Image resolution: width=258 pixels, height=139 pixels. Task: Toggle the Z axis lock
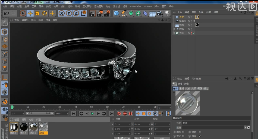pyautogui.click(x=76, y=13)
